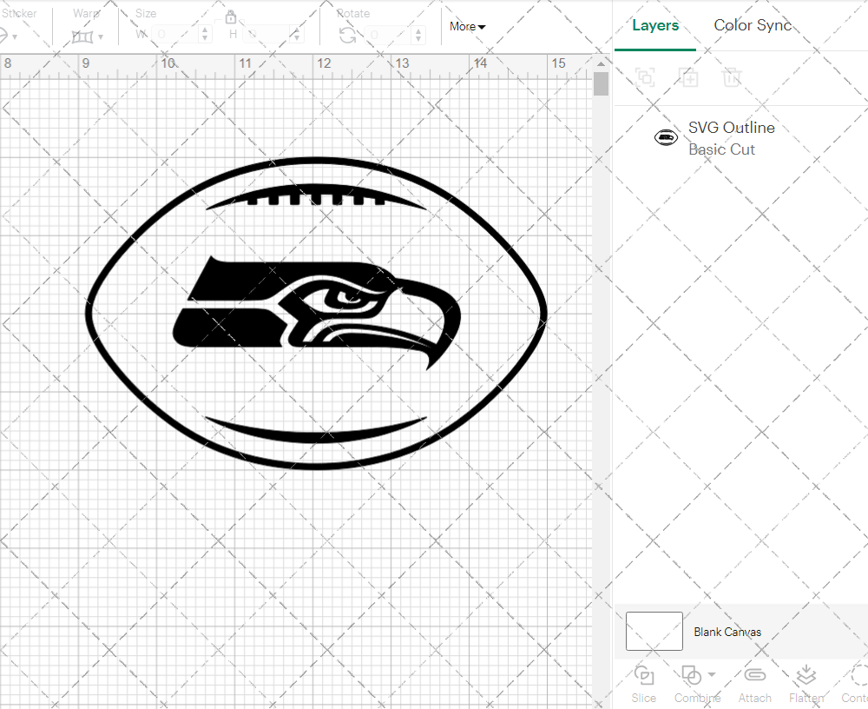The height and width of the screenshot is (709, 868).
Task: Open the More dropdown menu
Action: click(467, 27)
